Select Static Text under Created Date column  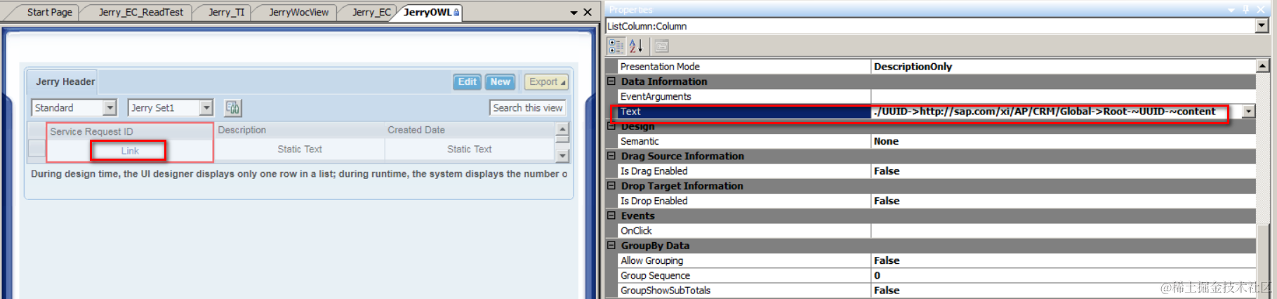click(469, 149)
